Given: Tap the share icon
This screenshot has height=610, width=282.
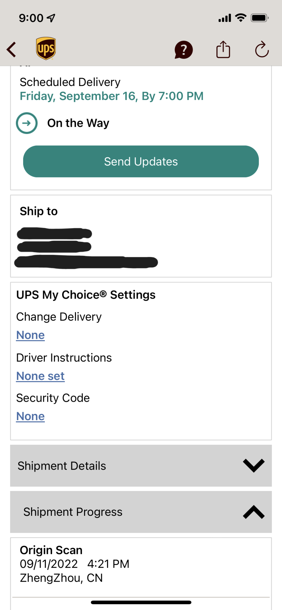Looking at the screenshot, I should (223, 49).
